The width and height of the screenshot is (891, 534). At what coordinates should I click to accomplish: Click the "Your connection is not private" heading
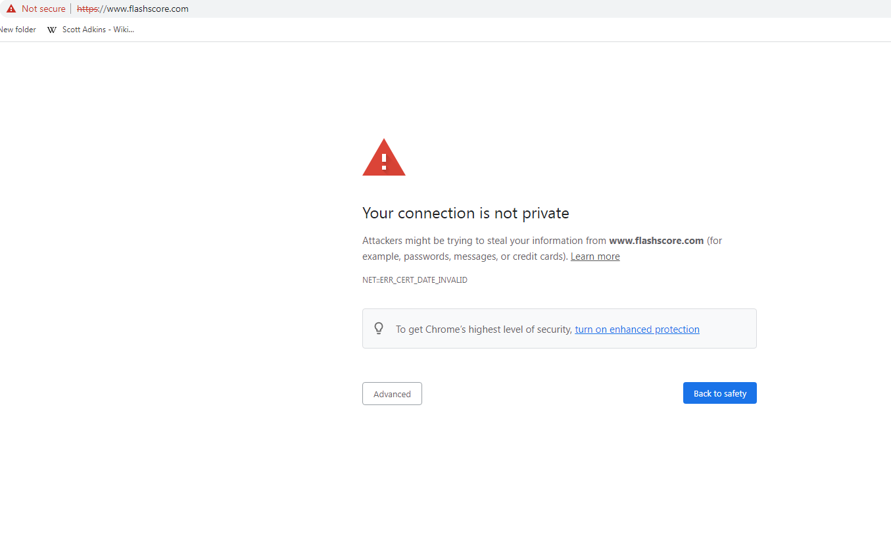click(x=466, y=213)
